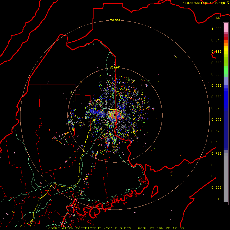230x230 pixels.
Task: Click the 0.840 legend value
Action: (x=216, y=63)
